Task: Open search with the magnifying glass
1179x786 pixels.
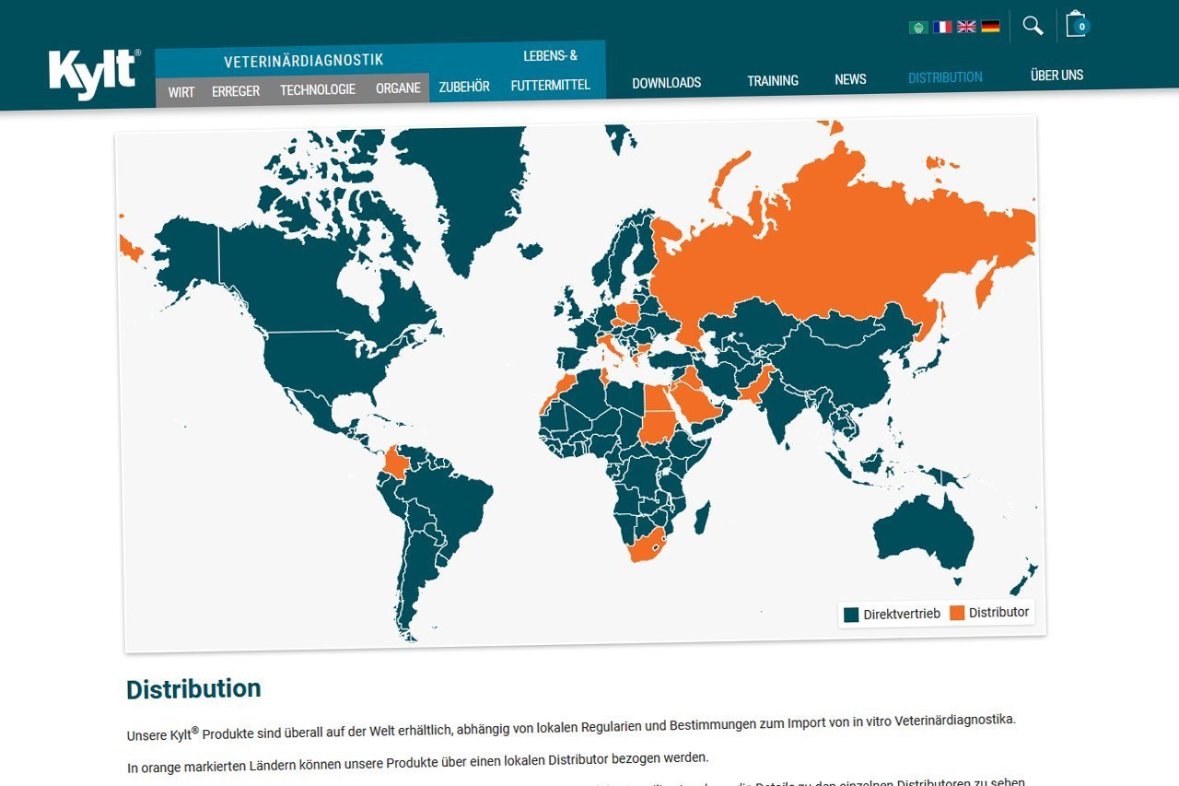Action: [x=1033, y=26]
